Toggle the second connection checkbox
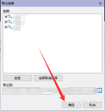Screen dimensions: 105x111 pyautogui.click(x=6, y=22)
